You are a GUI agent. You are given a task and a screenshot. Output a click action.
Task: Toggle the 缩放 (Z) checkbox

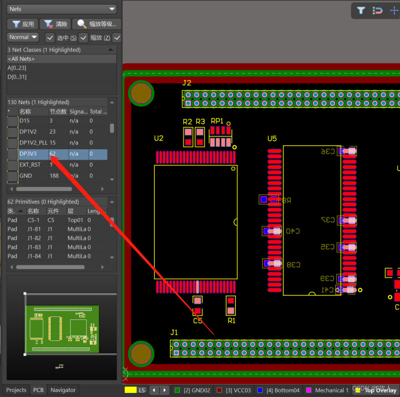(x=83, y=38)
